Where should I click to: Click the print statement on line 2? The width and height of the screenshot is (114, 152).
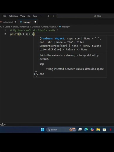[23, 34]
